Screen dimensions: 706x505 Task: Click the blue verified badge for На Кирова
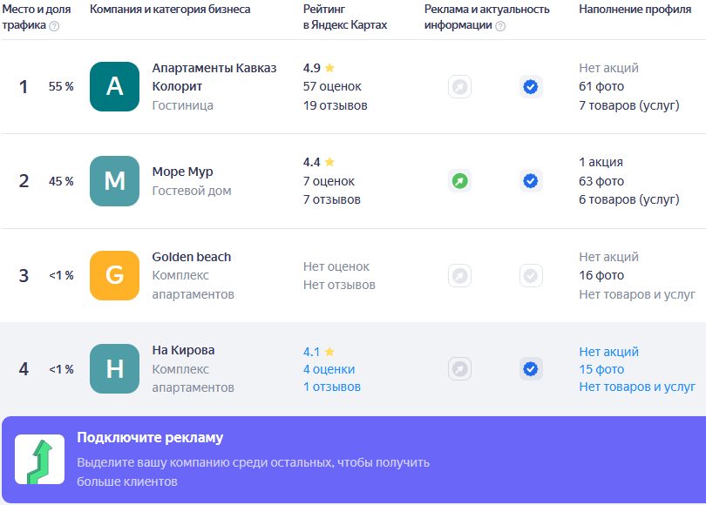click(x=531, y=369)
